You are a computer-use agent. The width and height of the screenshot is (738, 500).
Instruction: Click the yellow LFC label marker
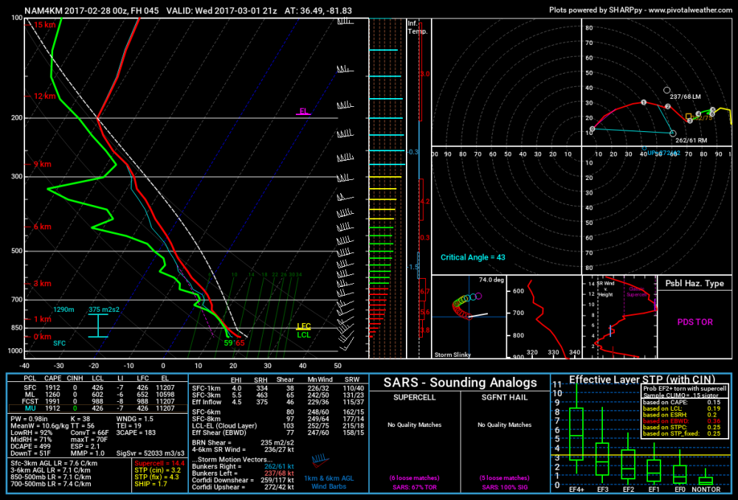[303, 326]
